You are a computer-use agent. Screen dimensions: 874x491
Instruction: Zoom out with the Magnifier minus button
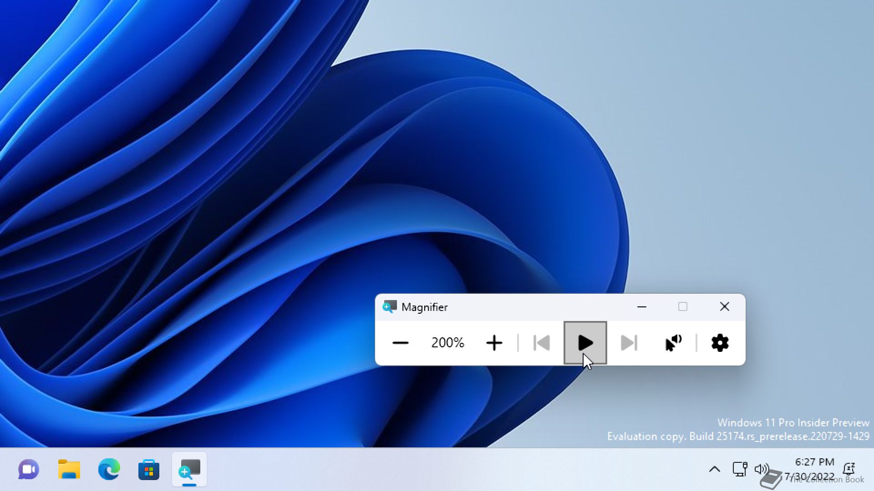pyautogui.click(x=401, y=343)
